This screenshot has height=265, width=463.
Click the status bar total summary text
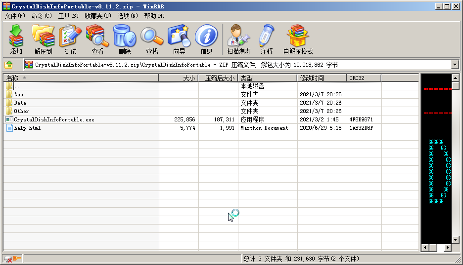click(301, 259)
